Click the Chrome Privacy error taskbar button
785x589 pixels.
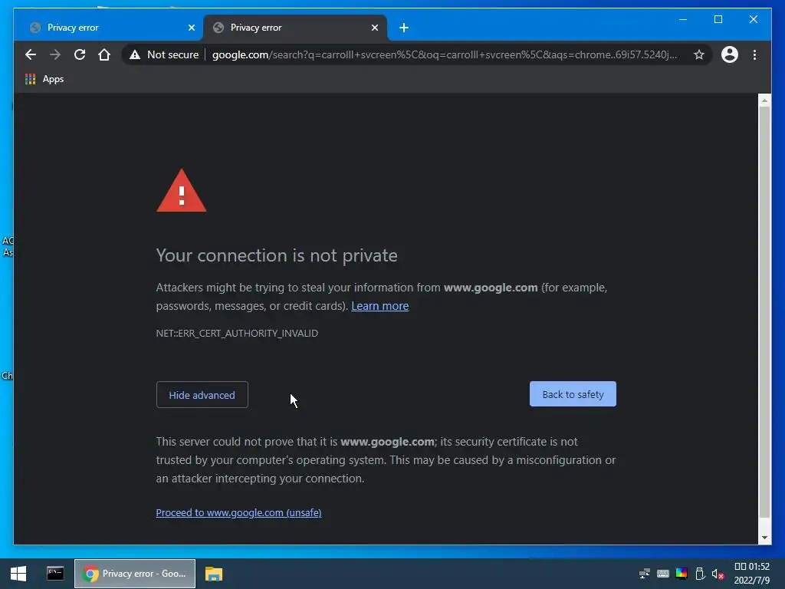click(135, 574)
